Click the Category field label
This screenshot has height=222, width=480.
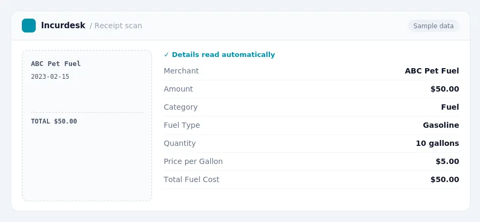[x=181, y=107]
